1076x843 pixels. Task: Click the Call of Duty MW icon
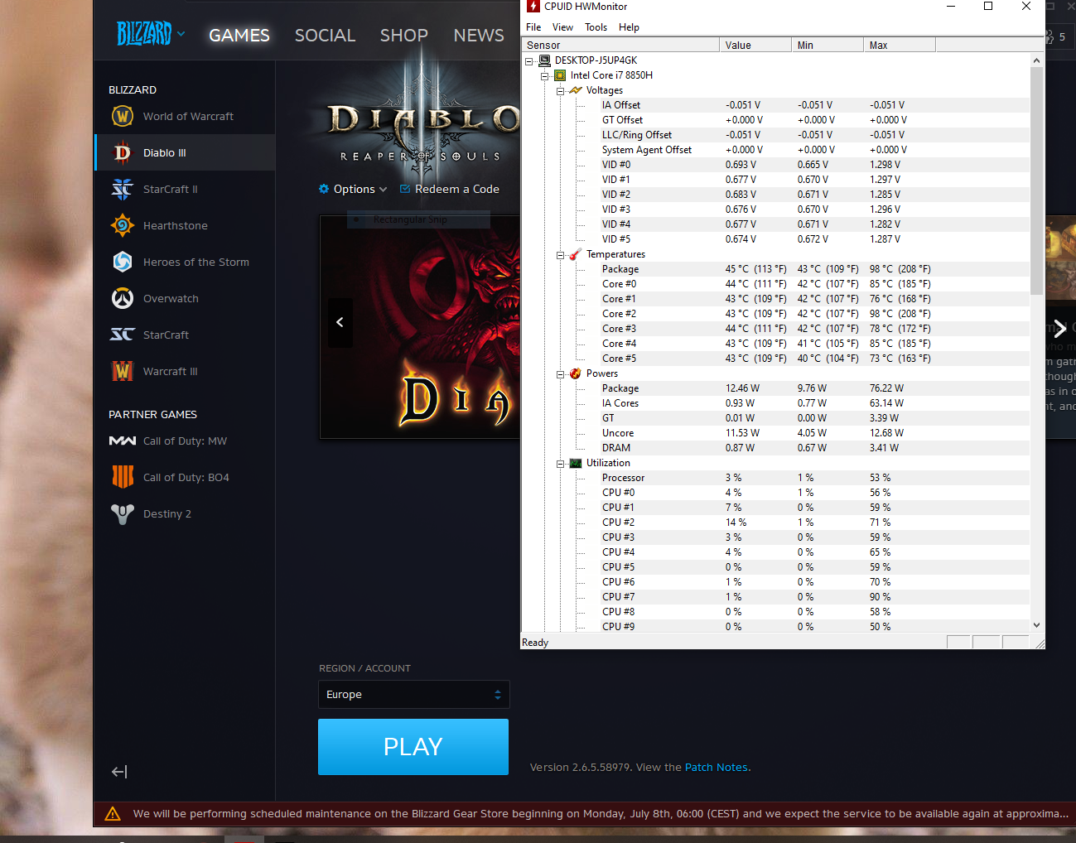(123, 441)
